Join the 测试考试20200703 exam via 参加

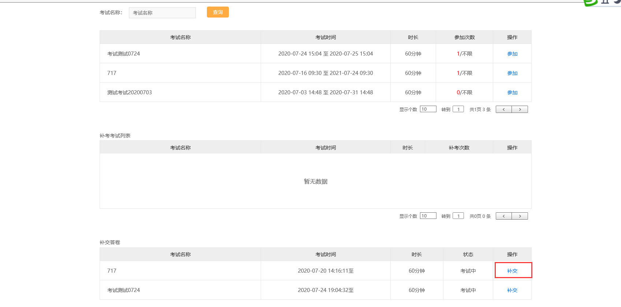(x=512, y=92)
